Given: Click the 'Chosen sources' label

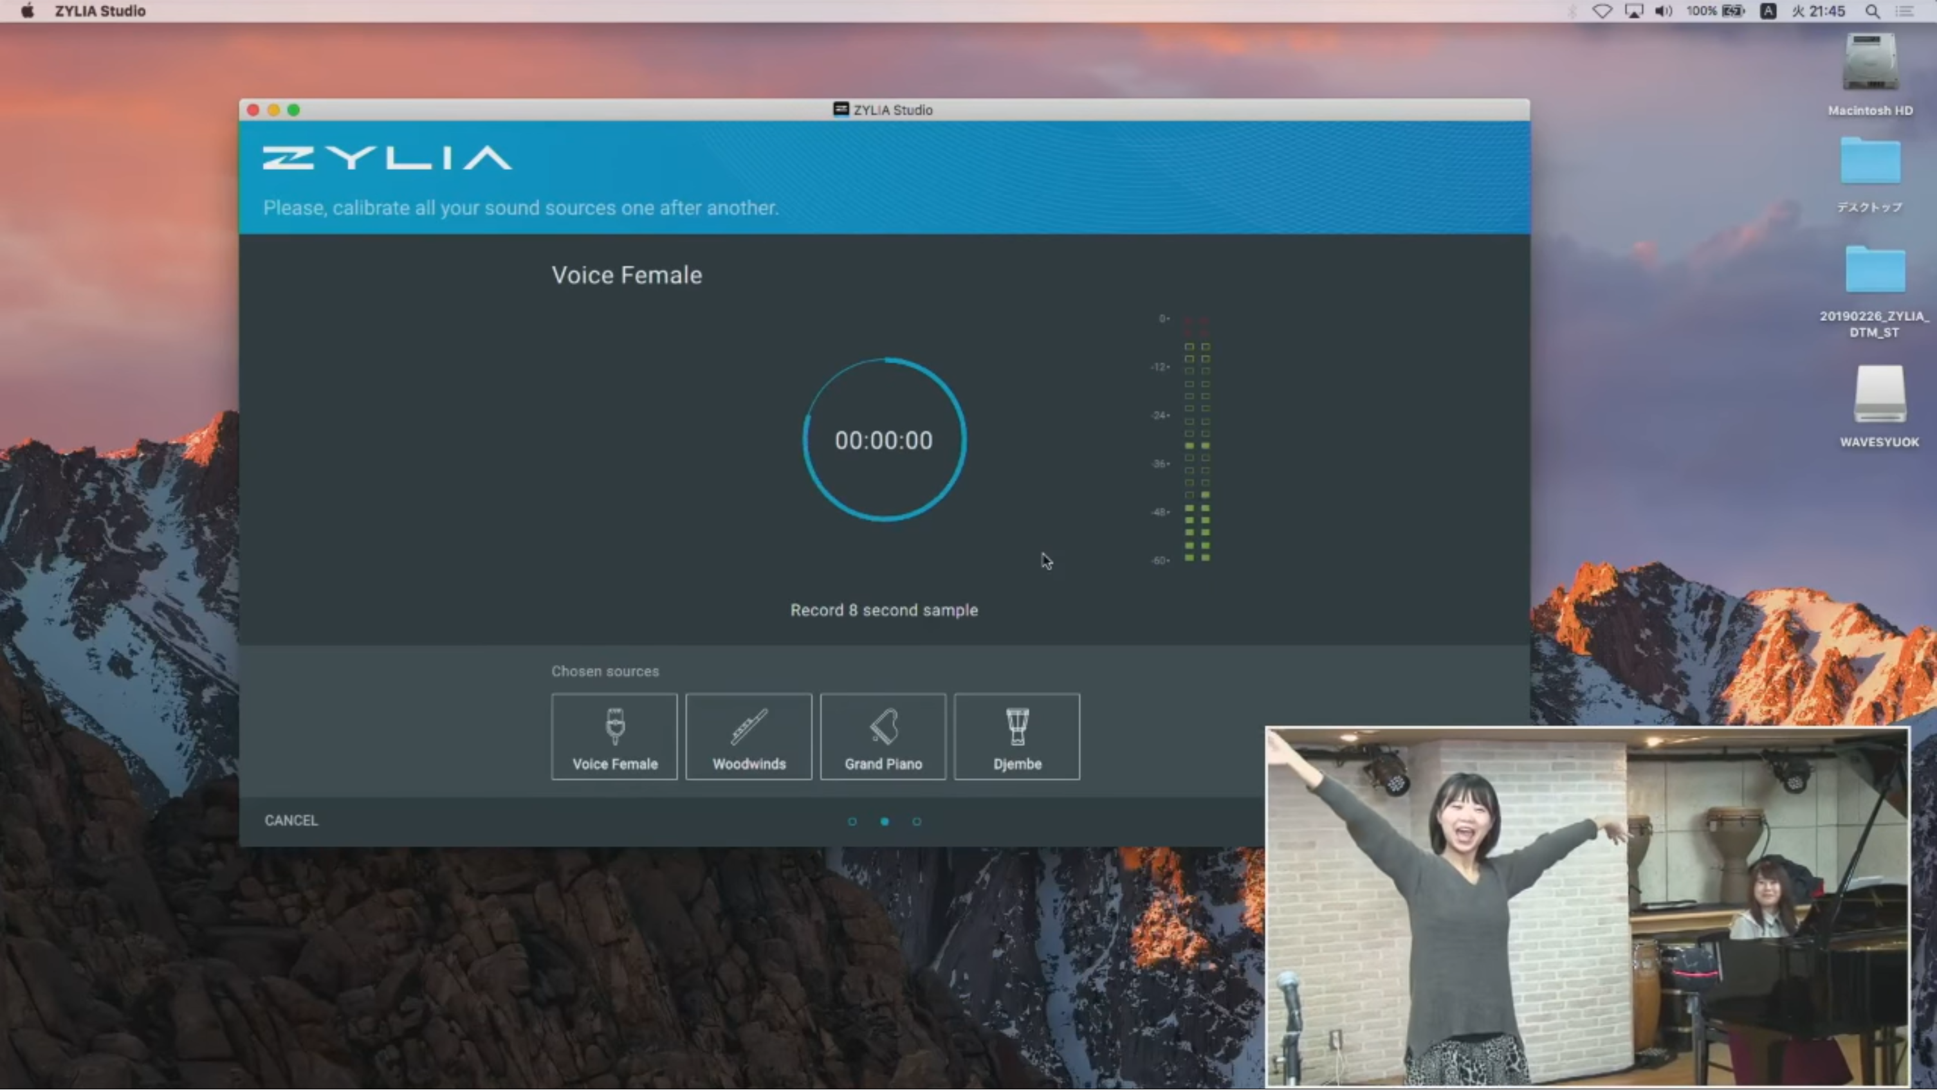Looking at the screenshot, I should 605,671.
